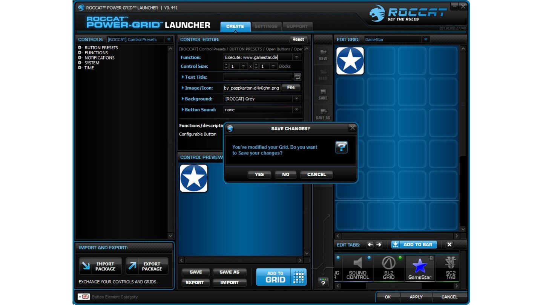Open the Button Sound dropdown
Image resolution: width=543 pixels, height=305 pixels.
coord(297,110)
